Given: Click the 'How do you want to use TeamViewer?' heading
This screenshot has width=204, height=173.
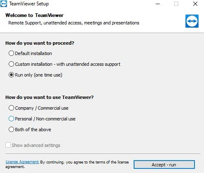Looking at the screenshot, I should [49, 97].
